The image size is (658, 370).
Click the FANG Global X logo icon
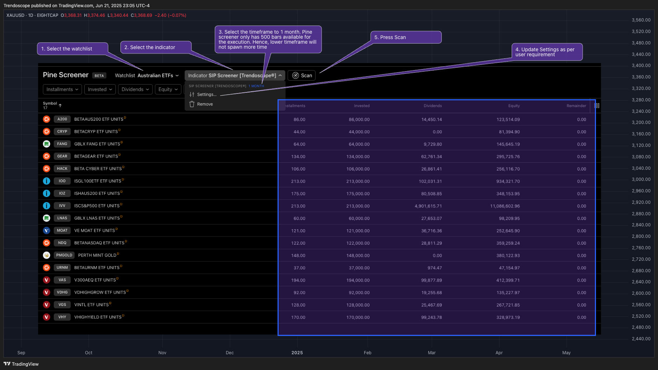[47, 144]
